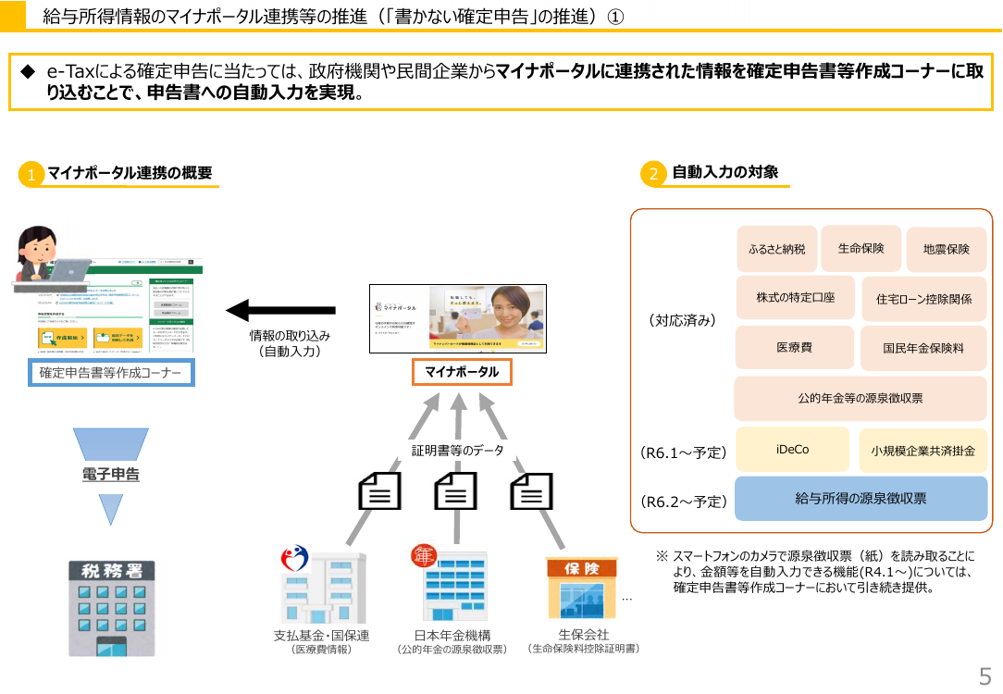This screenshot has height=694, width=1003.
Task: Click the ※ スマートフォンのカメラ footnote text
Action: click(815, 572)
